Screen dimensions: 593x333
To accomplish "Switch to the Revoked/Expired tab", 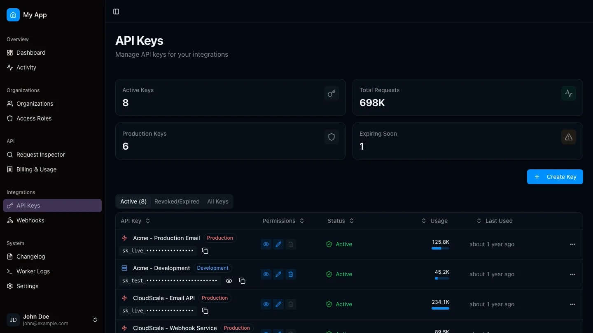I will [x=177, y=201].
